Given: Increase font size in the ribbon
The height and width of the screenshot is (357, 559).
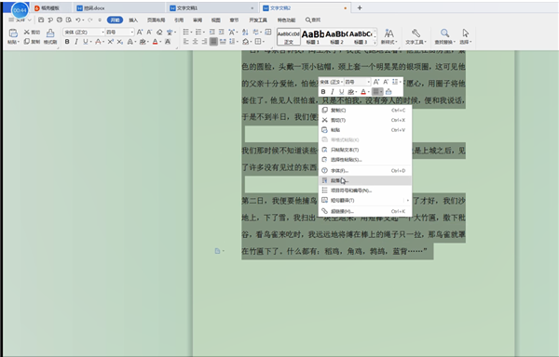Looking at the screenshot, I should 140,32.
